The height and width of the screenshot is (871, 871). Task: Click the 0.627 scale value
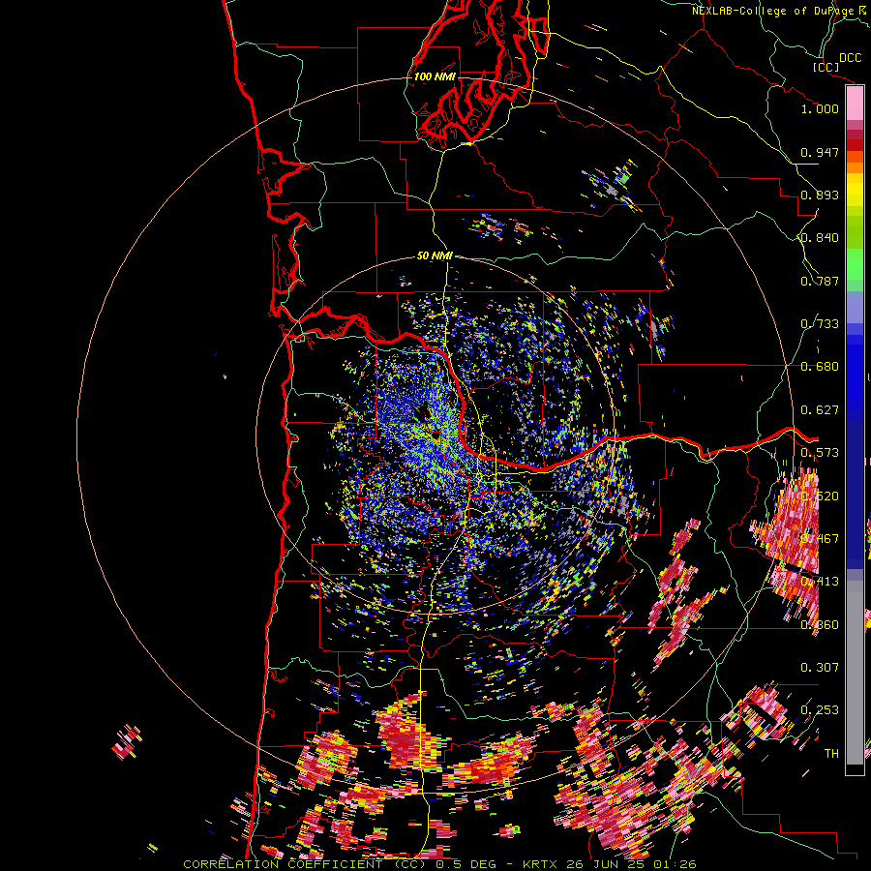pyautogui.click(x=820, y=410)
